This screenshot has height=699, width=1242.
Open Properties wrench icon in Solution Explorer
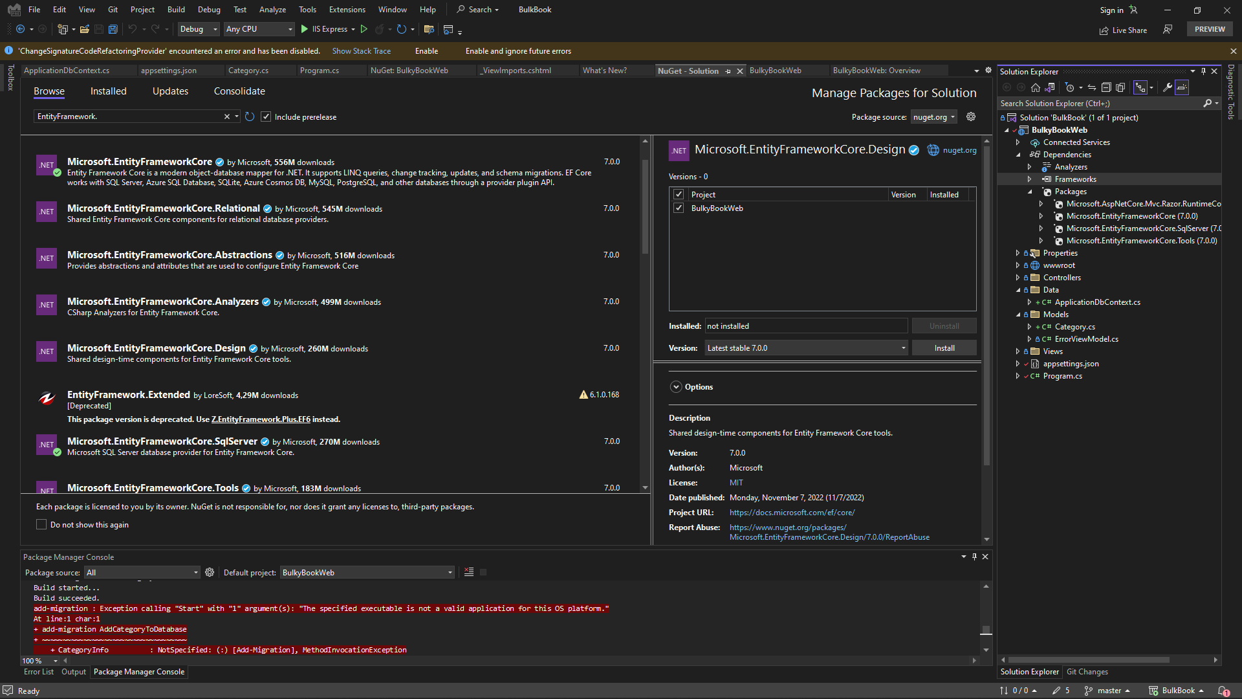1168,87
